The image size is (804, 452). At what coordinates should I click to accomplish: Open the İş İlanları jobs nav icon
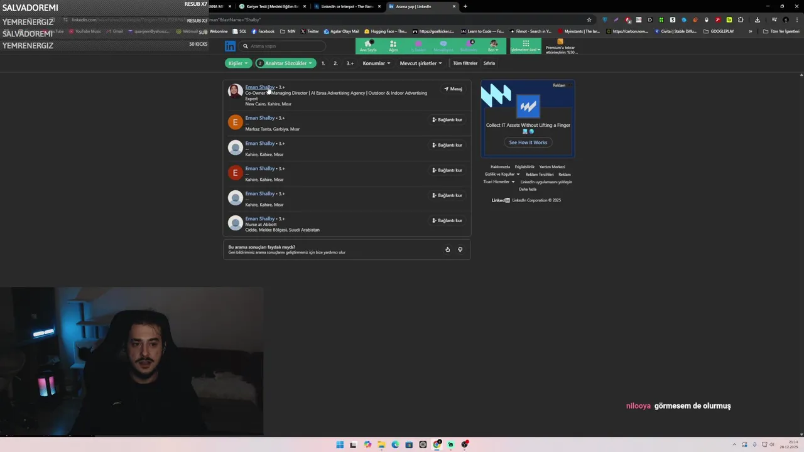[418, 46]
